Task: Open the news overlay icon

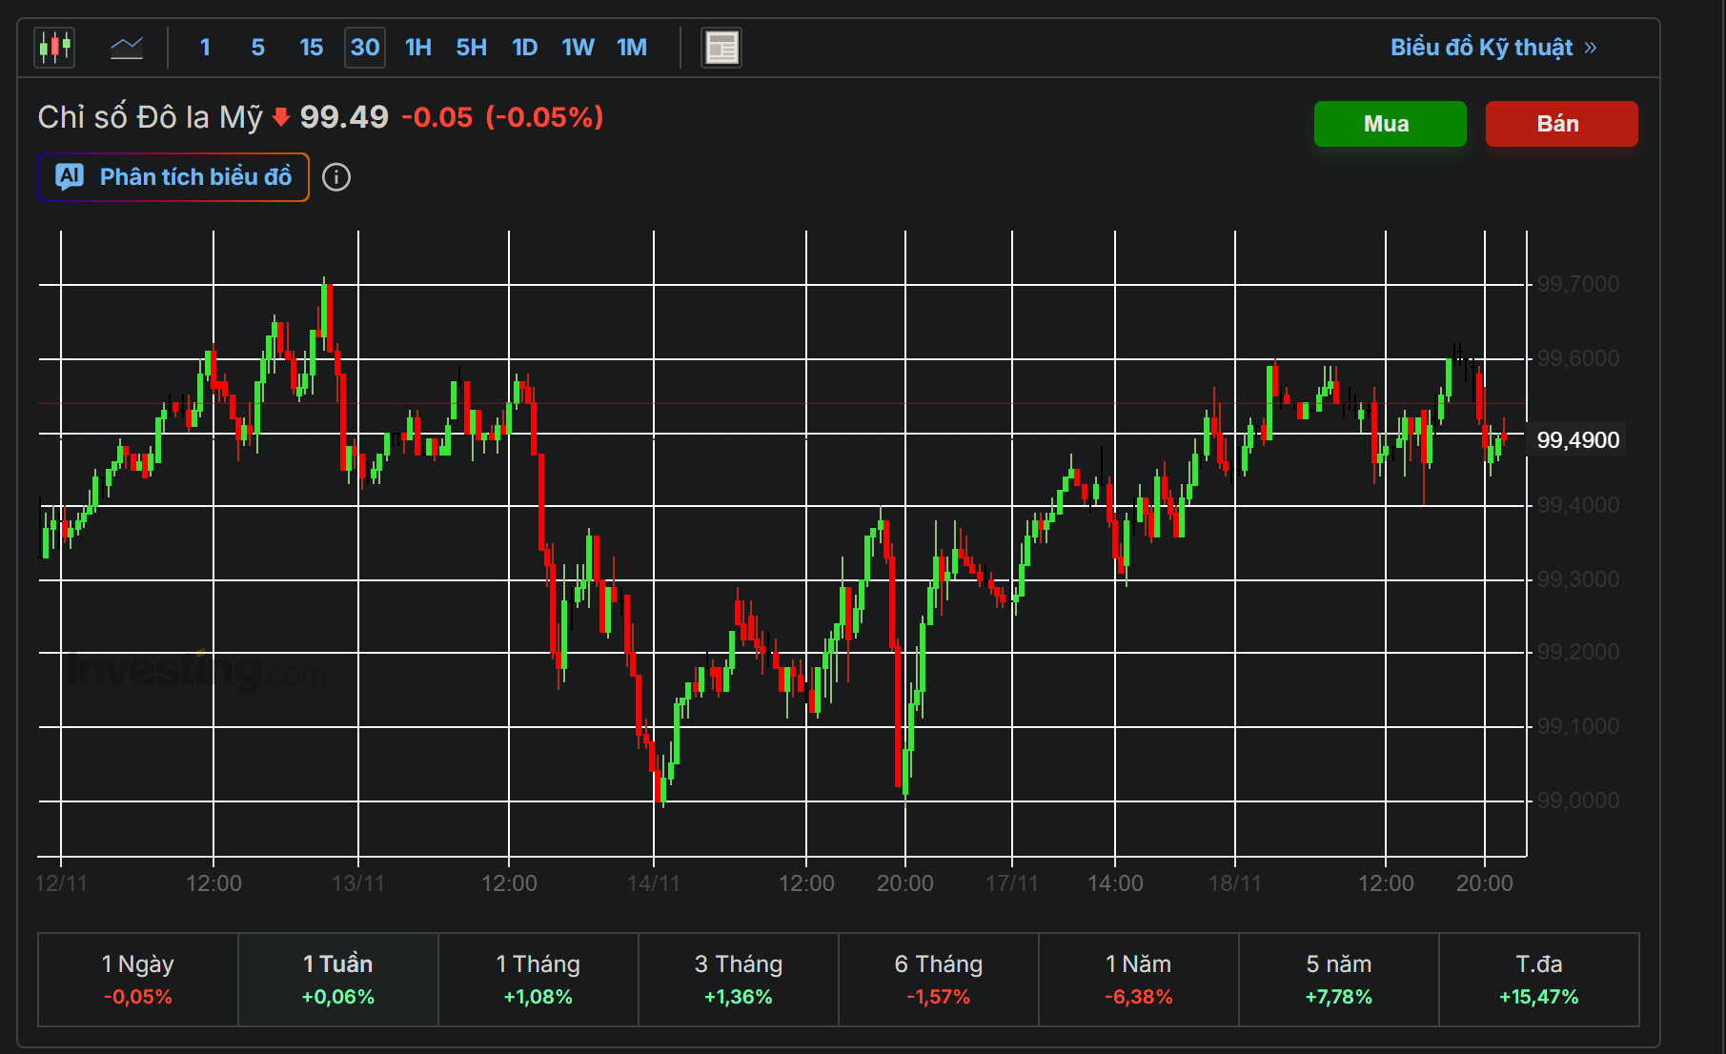Action: click(x=721, y=48)
